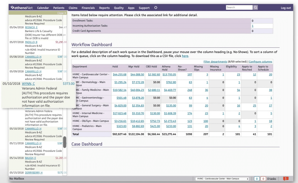Viewport: 298px width, 183px height.
Task: Open CAMARILLO, H claim dated 05/08/2018
Action: pos(33,57)
